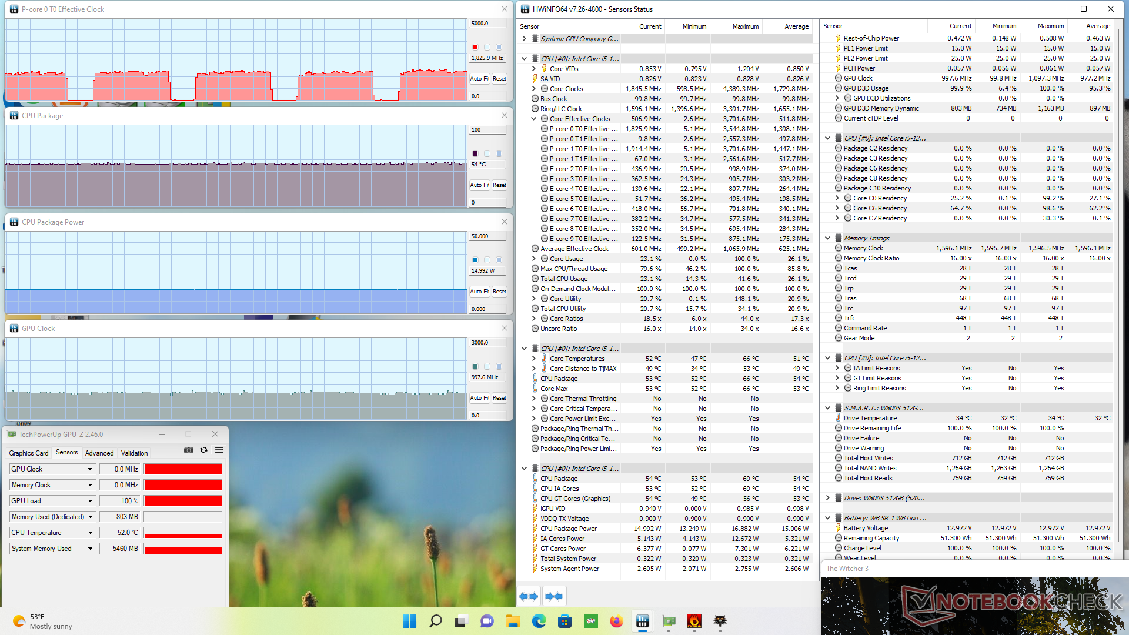
Task: Expand the Core C0 Residency row
Action: coord(837,198)
